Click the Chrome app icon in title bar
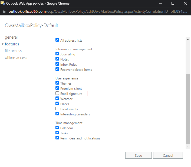 click(x=3, y=4)
